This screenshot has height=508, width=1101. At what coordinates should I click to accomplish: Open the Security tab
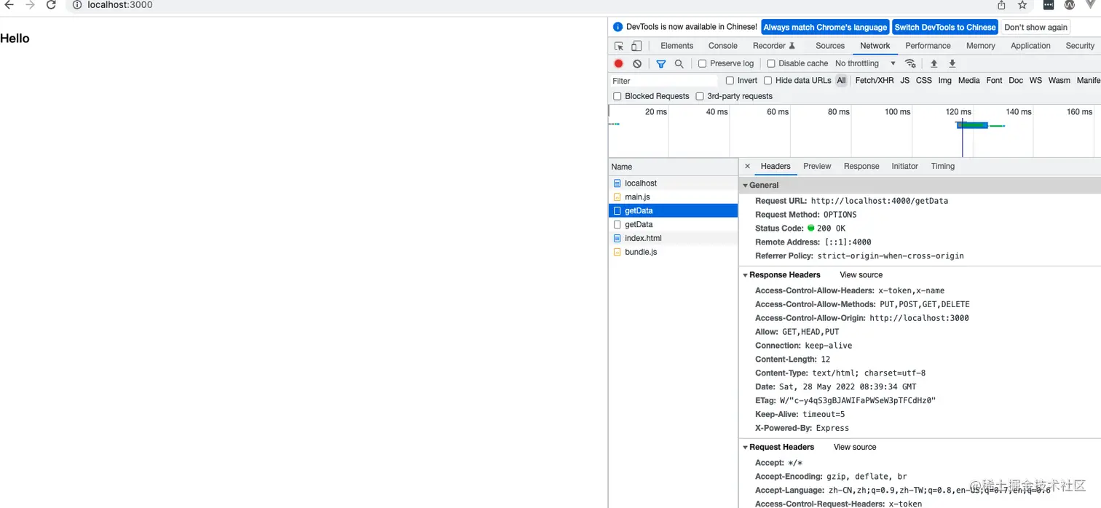(x=1080, y=46)
